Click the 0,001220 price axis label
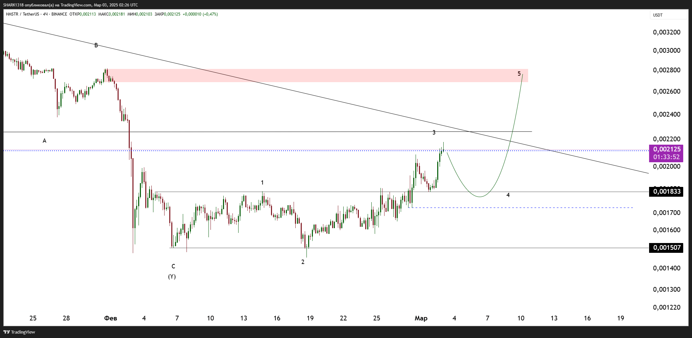The image size is (692, 338). tap(667, 307)
